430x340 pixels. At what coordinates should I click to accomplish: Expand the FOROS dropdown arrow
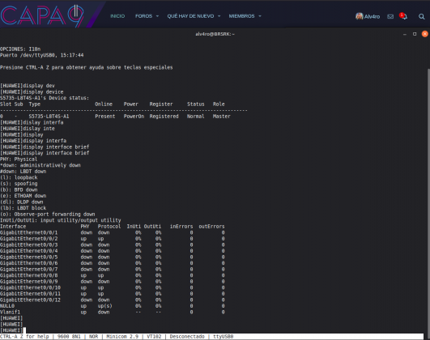157,16
